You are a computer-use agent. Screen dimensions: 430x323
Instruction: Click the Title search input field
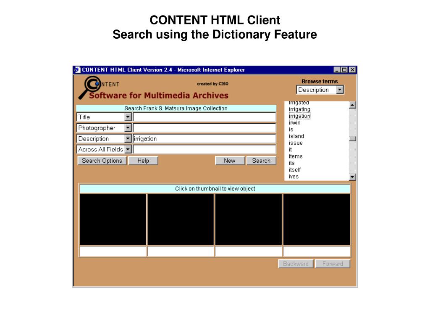point(205,117)
